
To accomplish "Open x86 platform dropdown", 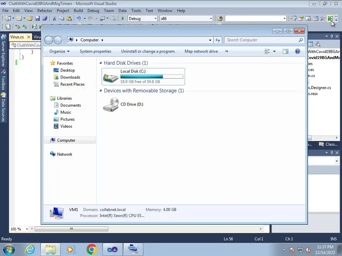I will [211, 19].
